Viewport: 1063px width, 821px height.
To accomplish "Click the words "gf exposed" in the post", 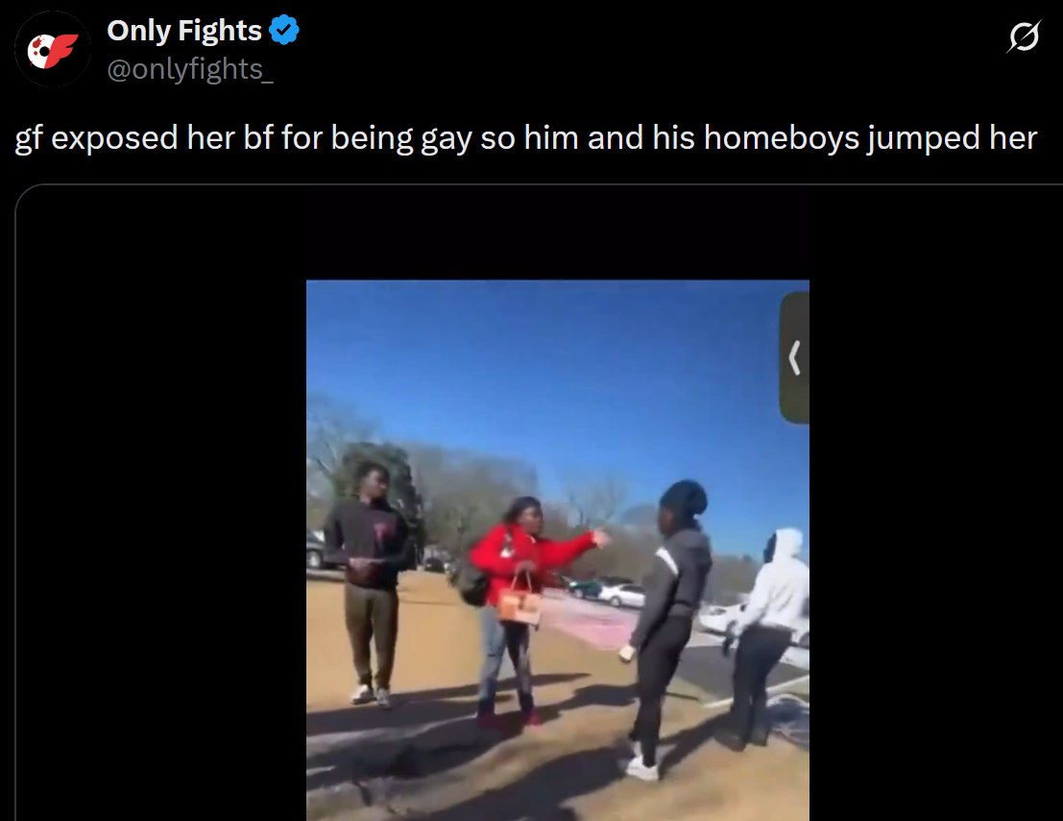I will pyautogui.click(x=96, y=137).
